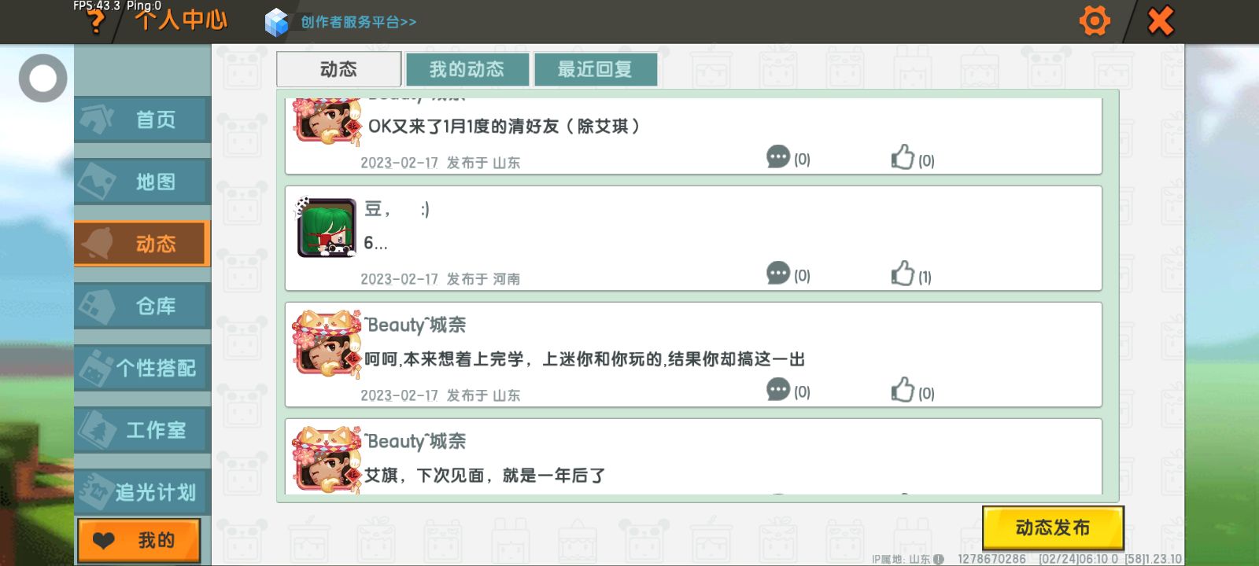Like the post starting with 呵呵,本来想着上完学
This screenshot has height=566, width=1259.
[x=912, y=391]
